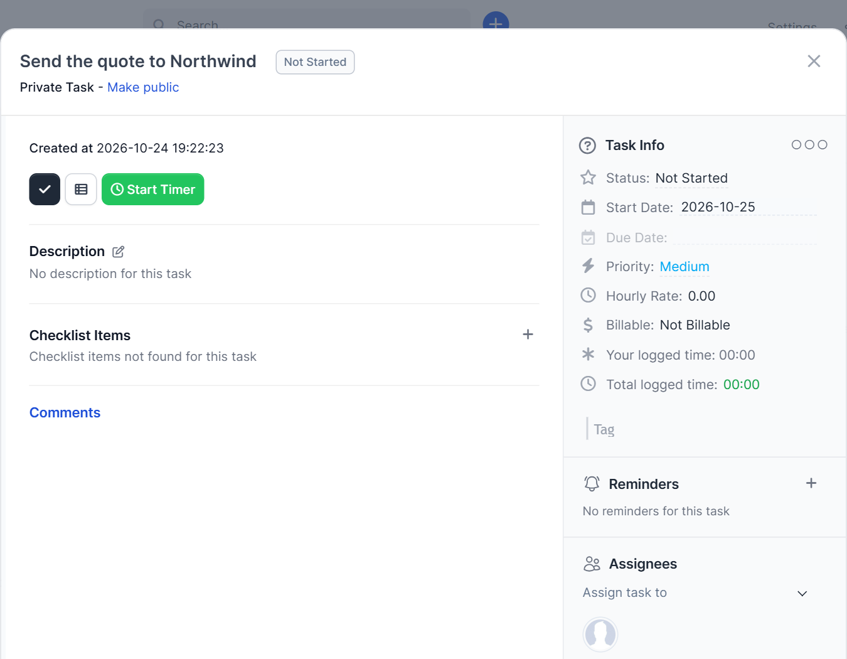Image resolution: width=847 pixels, height=659 pixels.
Task: Edit the Hourly Rate 0.00 value
Action: click(x=701, y=296)
